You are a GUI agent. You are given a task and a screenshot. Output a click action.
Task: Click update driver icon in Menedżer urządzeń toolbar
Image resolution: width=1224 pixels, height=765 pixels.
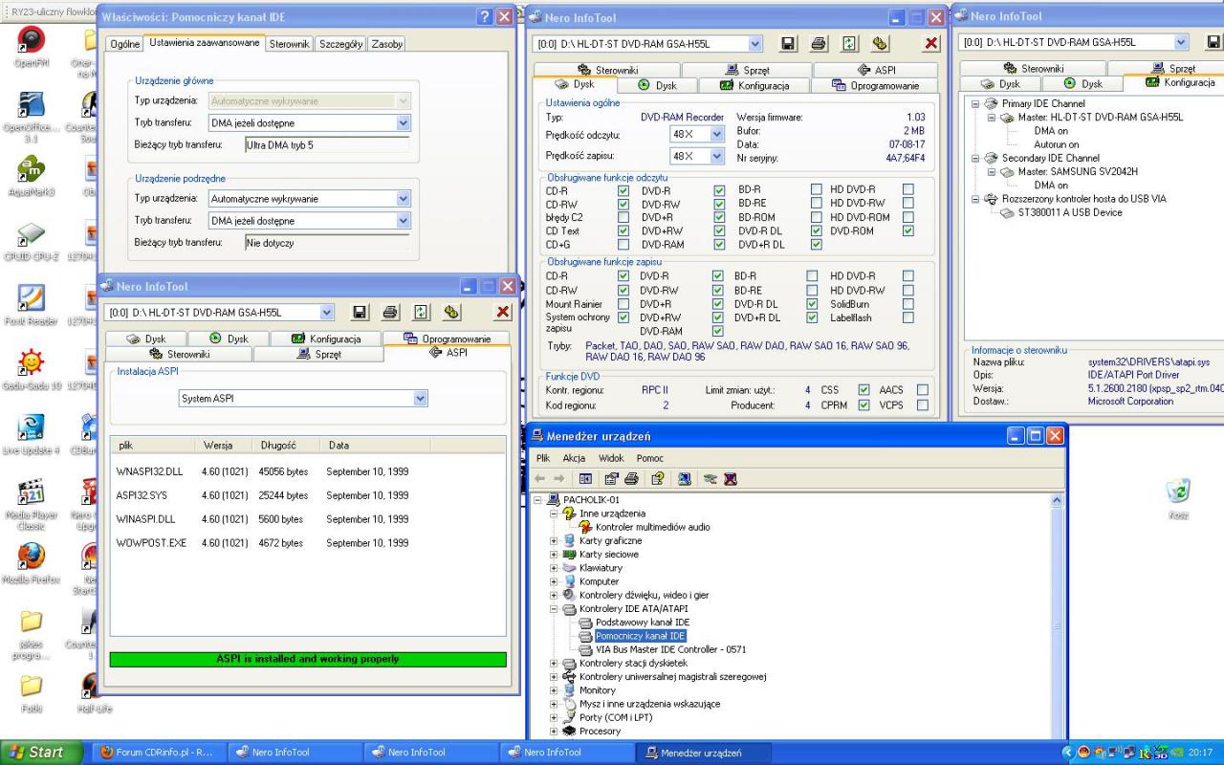coord(710,479)
